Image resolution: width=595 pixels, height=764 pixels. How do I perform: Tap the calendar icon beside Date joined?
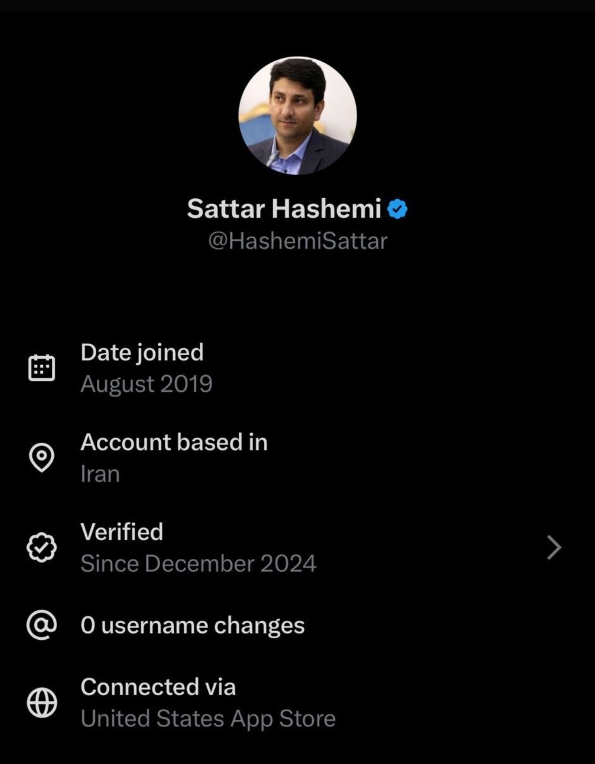pyautogui.click(x=42, y=368)
